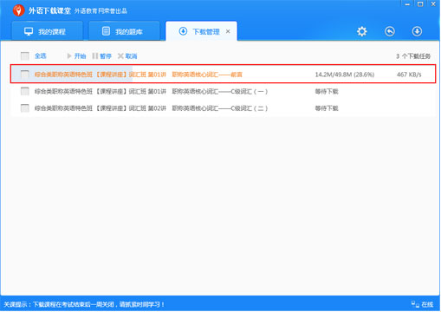
Task: Click 等待下载 status of C级词汇（二）row
Action: (327, 108)
